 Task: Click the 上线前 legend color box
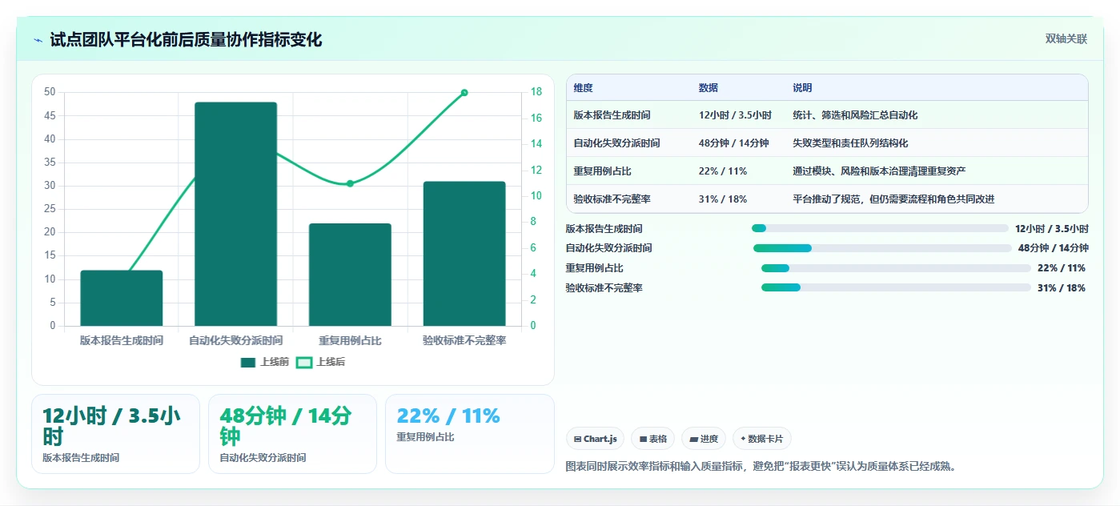(x=248, y=363)
